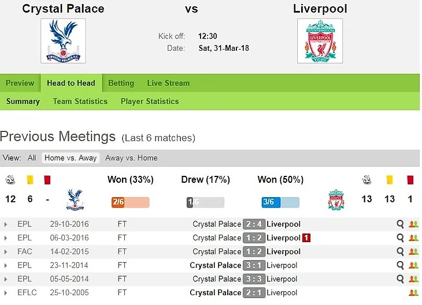Click the Liverpool crest in header

point(320,40)
